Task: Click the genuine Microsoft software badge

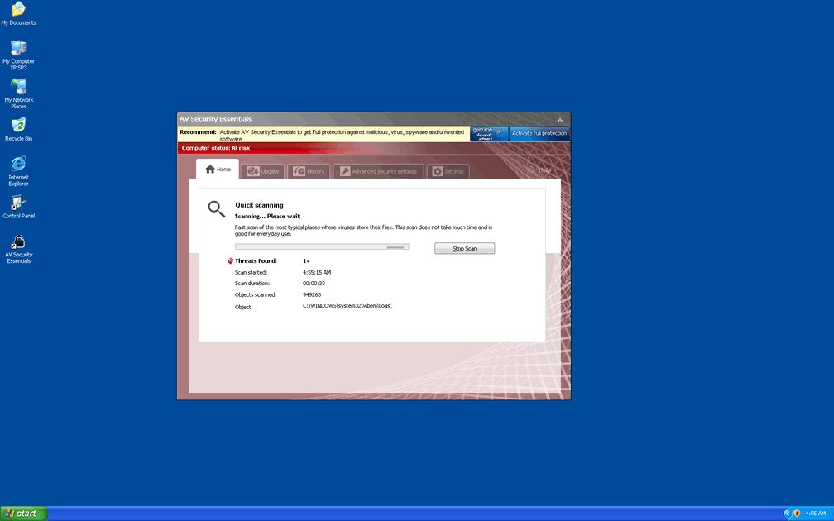Action: pos(489,133)
